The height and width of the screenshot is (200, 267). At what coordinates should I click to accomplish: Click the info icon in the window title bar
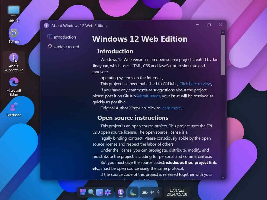tap(46, 26)
